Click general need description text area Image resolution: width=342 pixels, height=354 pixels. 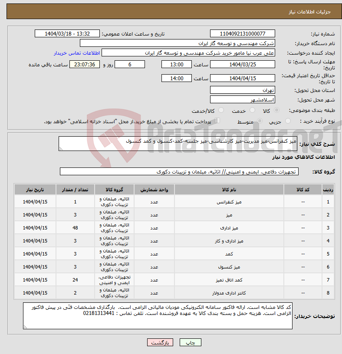pyautogui.click(x=178, y=144)
